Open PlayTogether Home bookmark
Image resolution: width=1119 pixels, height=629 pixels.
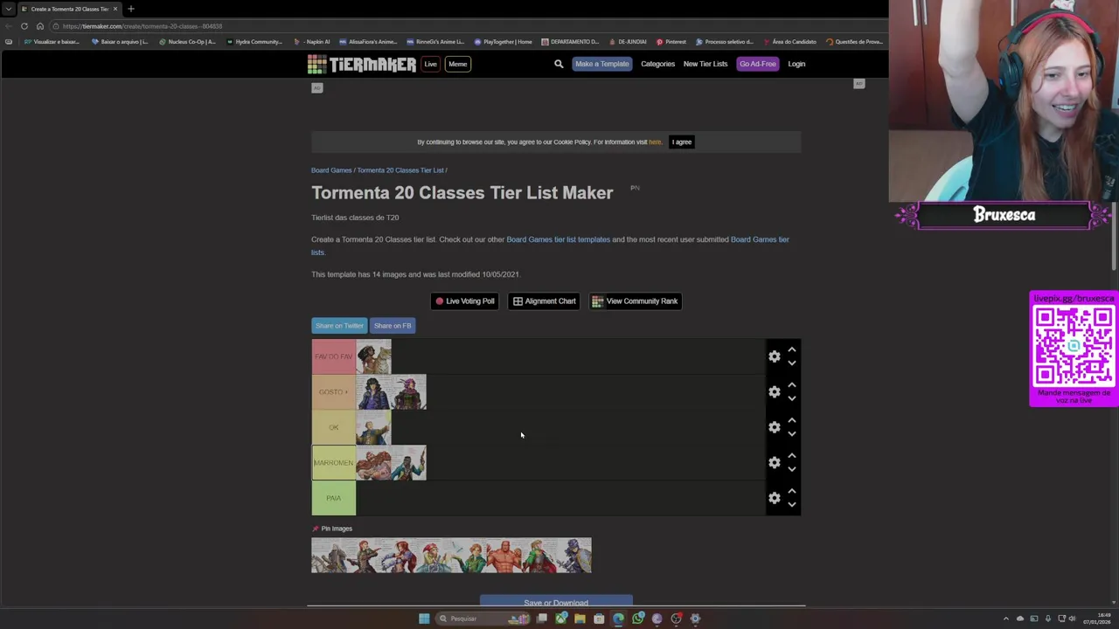pos(504,42)
